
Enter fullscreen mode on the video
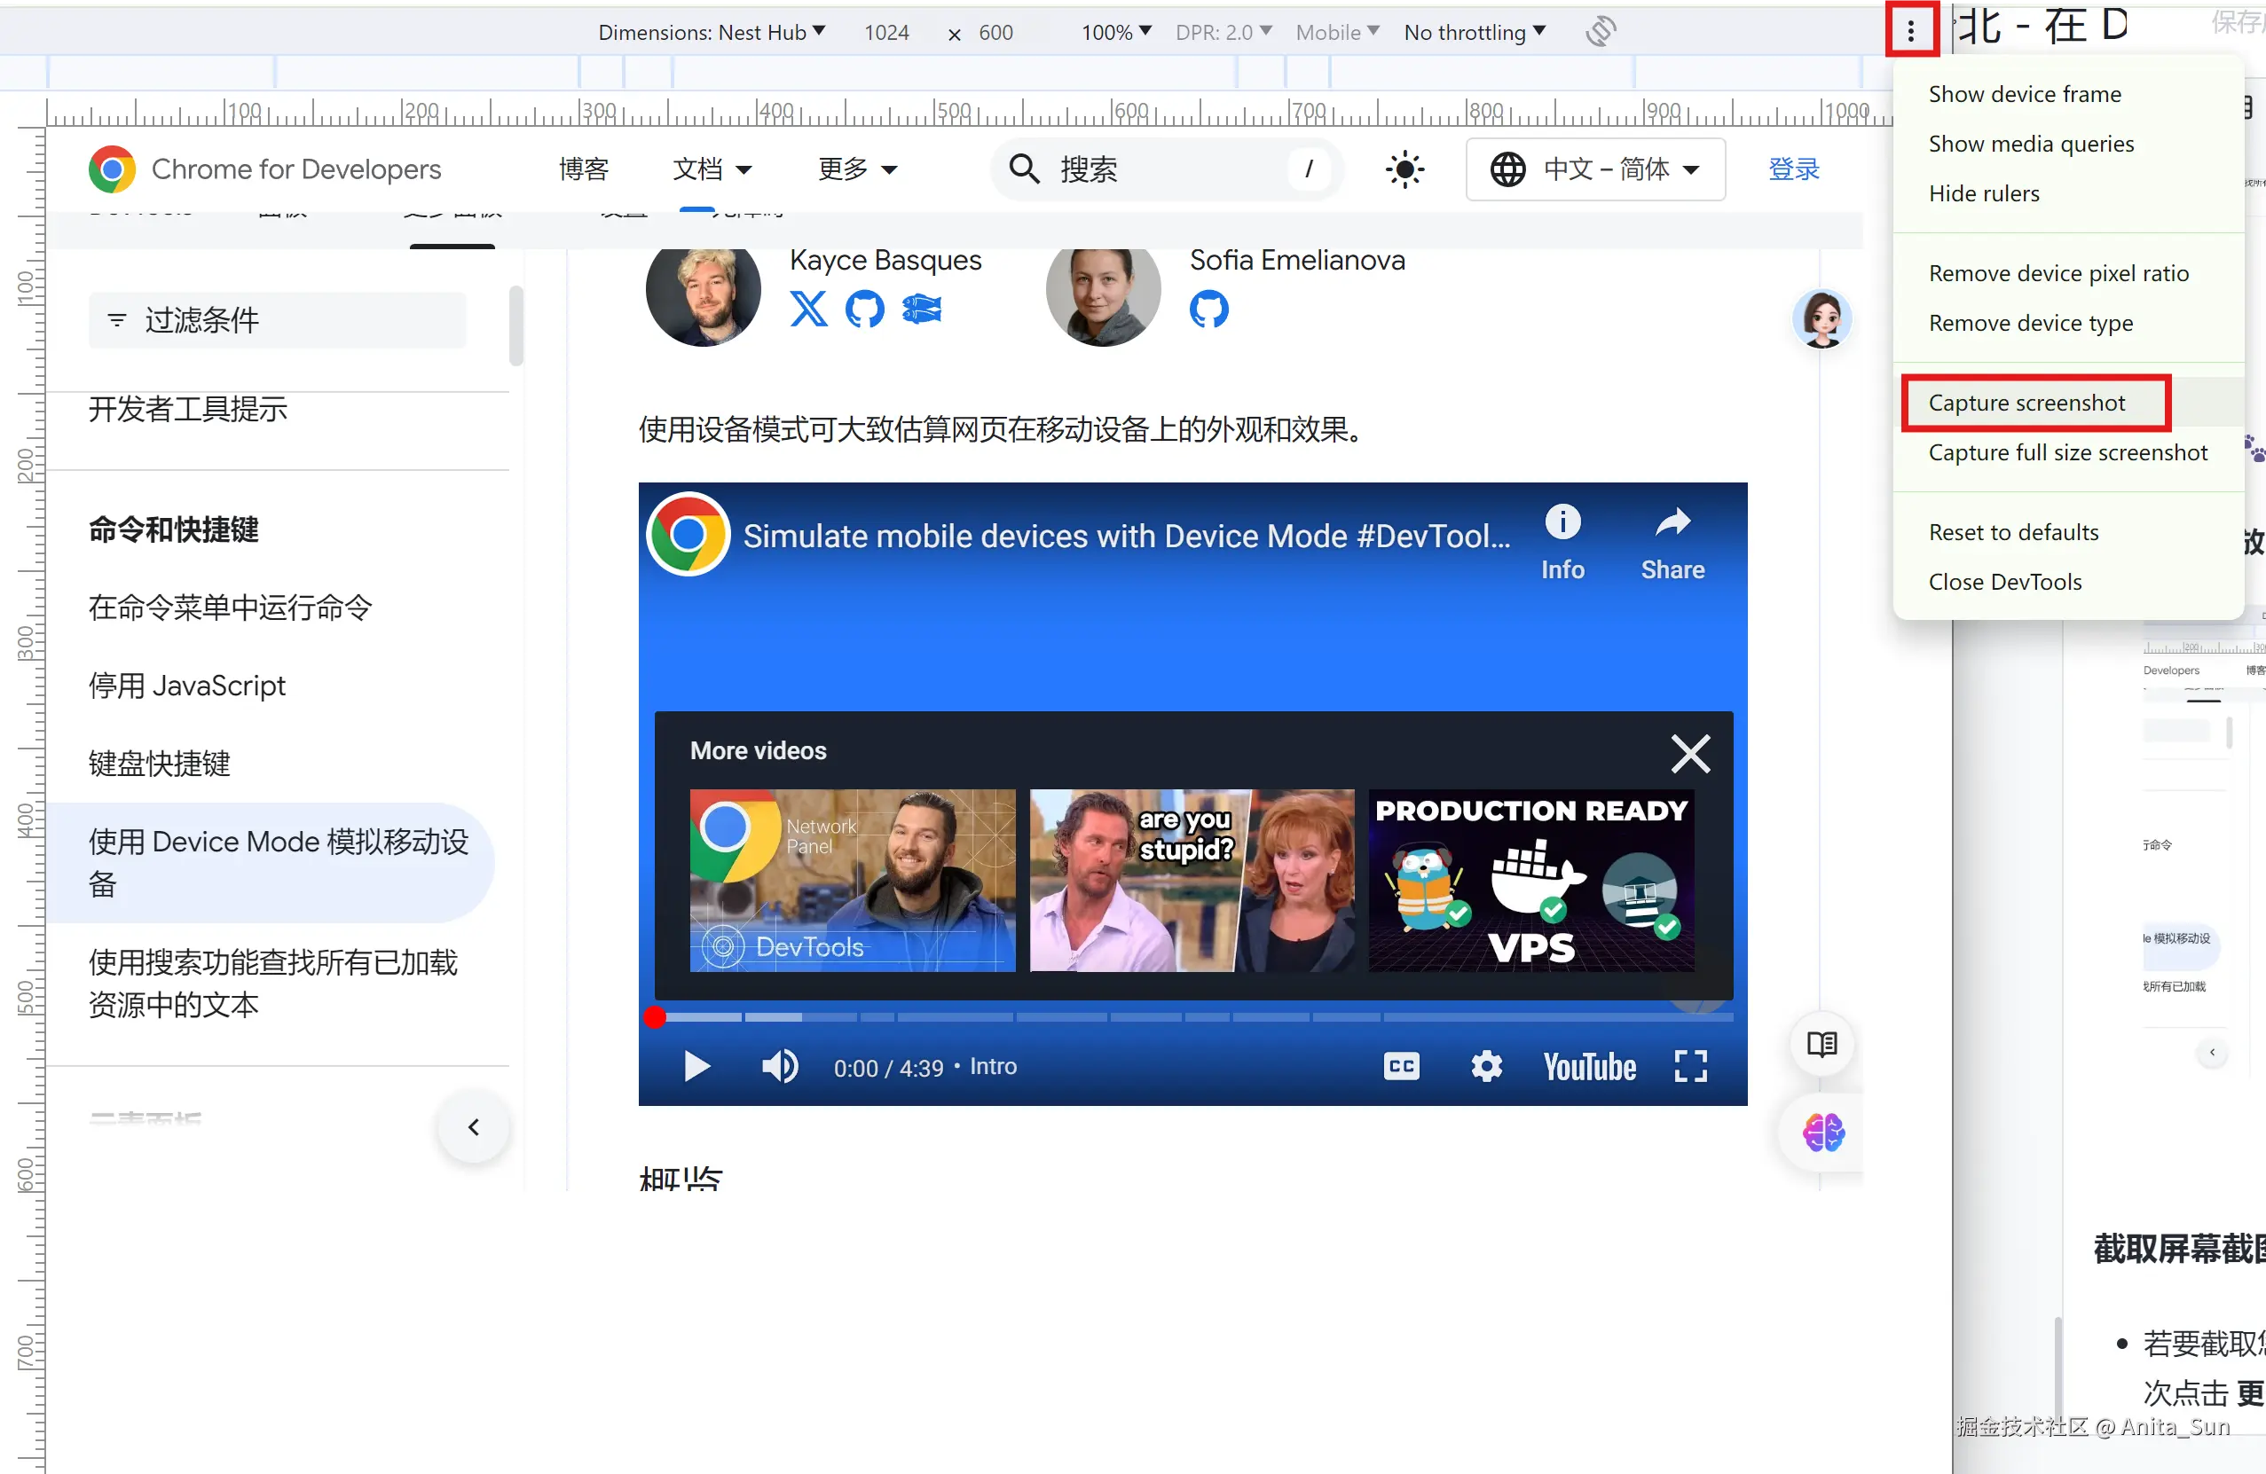pos(1690,1066)
